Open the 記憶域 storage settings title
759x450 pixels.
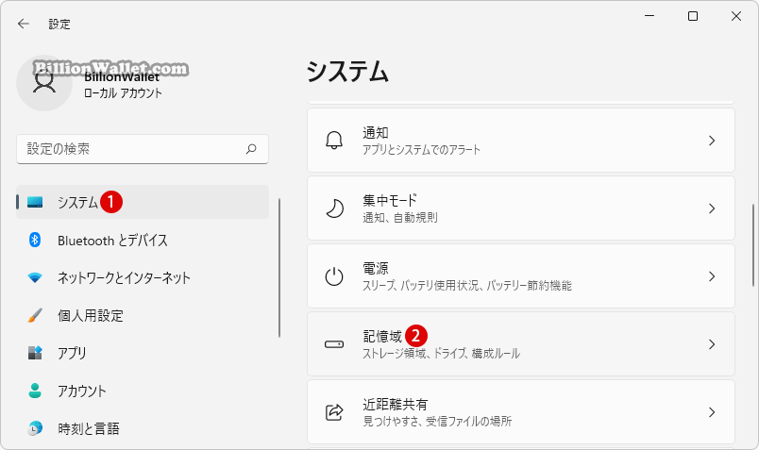382,336
